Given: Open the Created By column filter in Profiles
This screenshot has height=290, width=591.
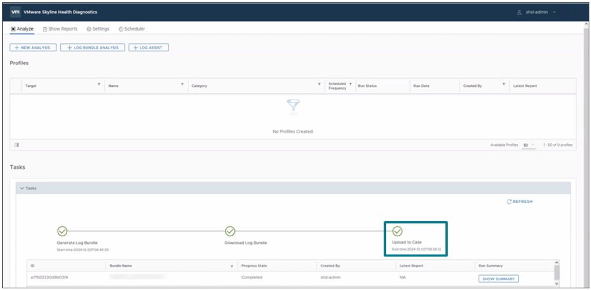Looking at the screenshot, I should click(504, 84).
